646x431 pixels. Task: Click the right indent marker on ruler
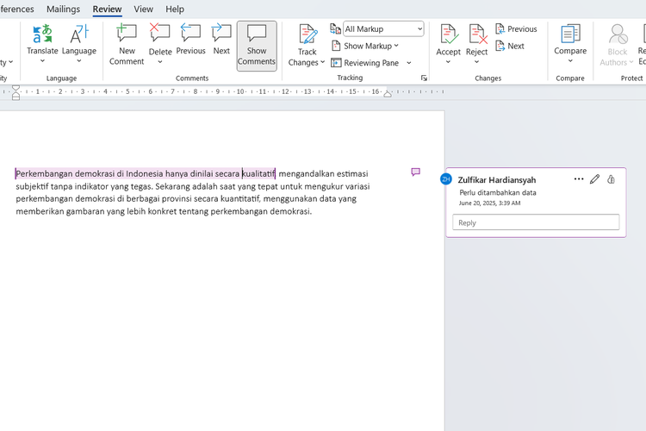(x=388, y=94)
